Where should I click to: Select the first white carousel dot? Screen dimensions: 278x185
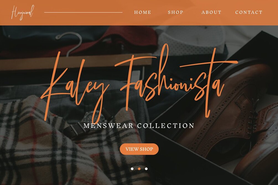(132, 169)
